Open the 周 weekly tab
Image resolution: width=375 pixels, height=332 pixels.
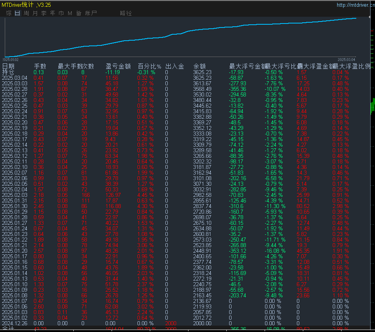tap(26, 13)
